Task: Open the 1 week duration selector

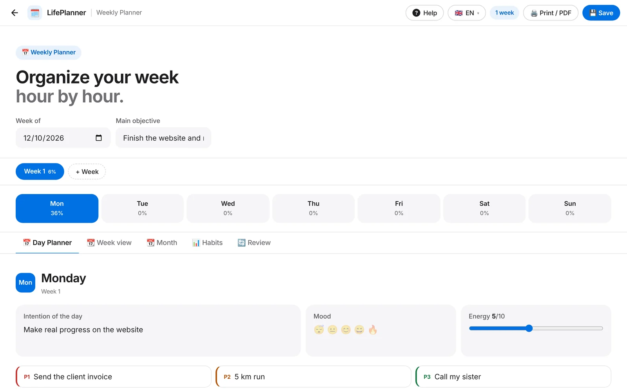Action: pyautogui.click(x=504, y=13)
